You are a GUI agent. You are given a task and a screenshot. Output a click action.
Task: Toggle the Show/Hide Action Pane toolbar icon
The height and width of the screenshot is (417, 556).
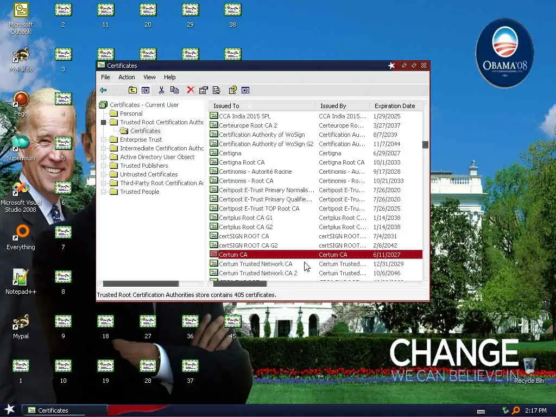click(x=245, y=90)
